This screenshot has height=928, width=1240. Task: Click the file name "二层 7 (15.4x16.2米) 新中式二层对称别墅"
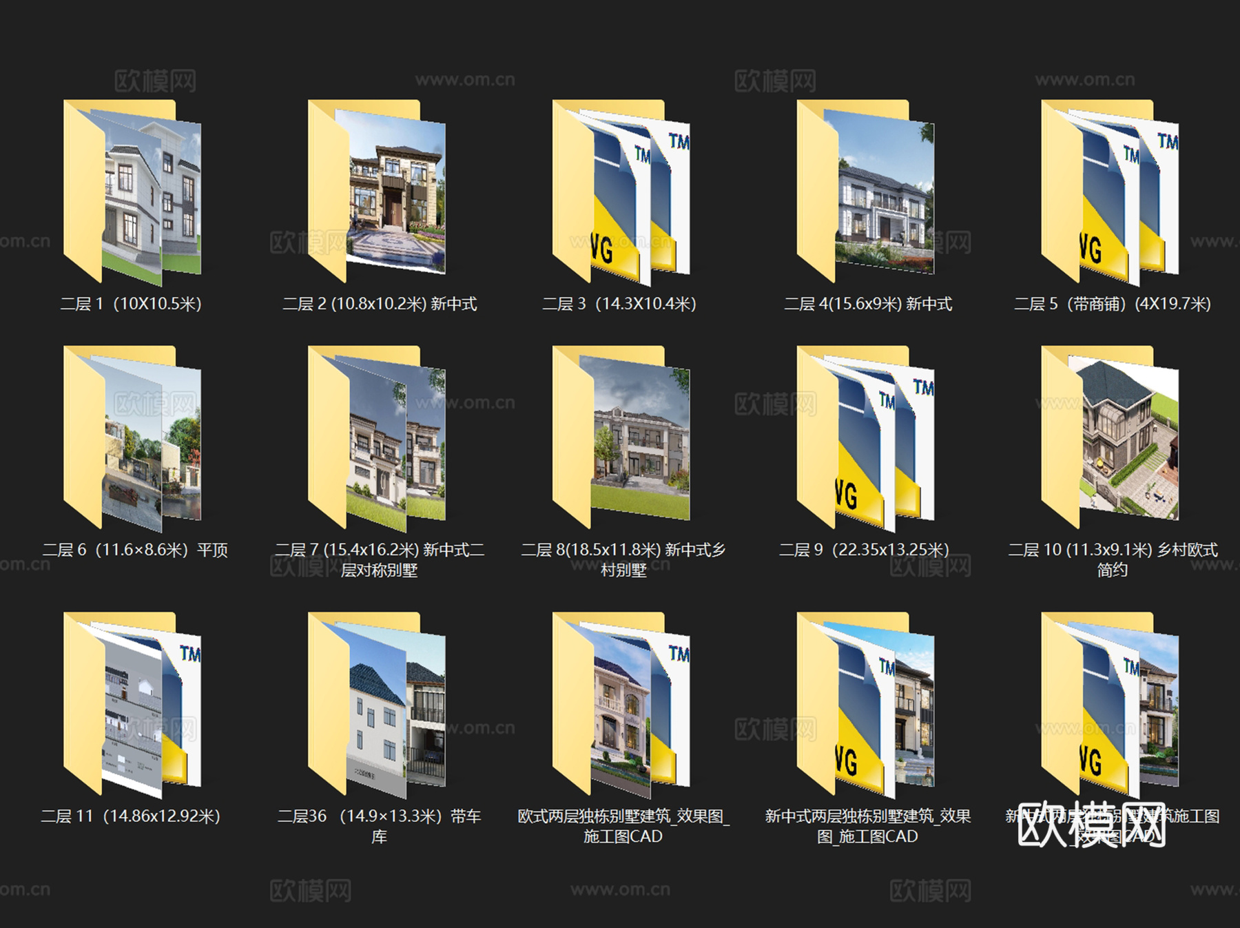(380, 559)
